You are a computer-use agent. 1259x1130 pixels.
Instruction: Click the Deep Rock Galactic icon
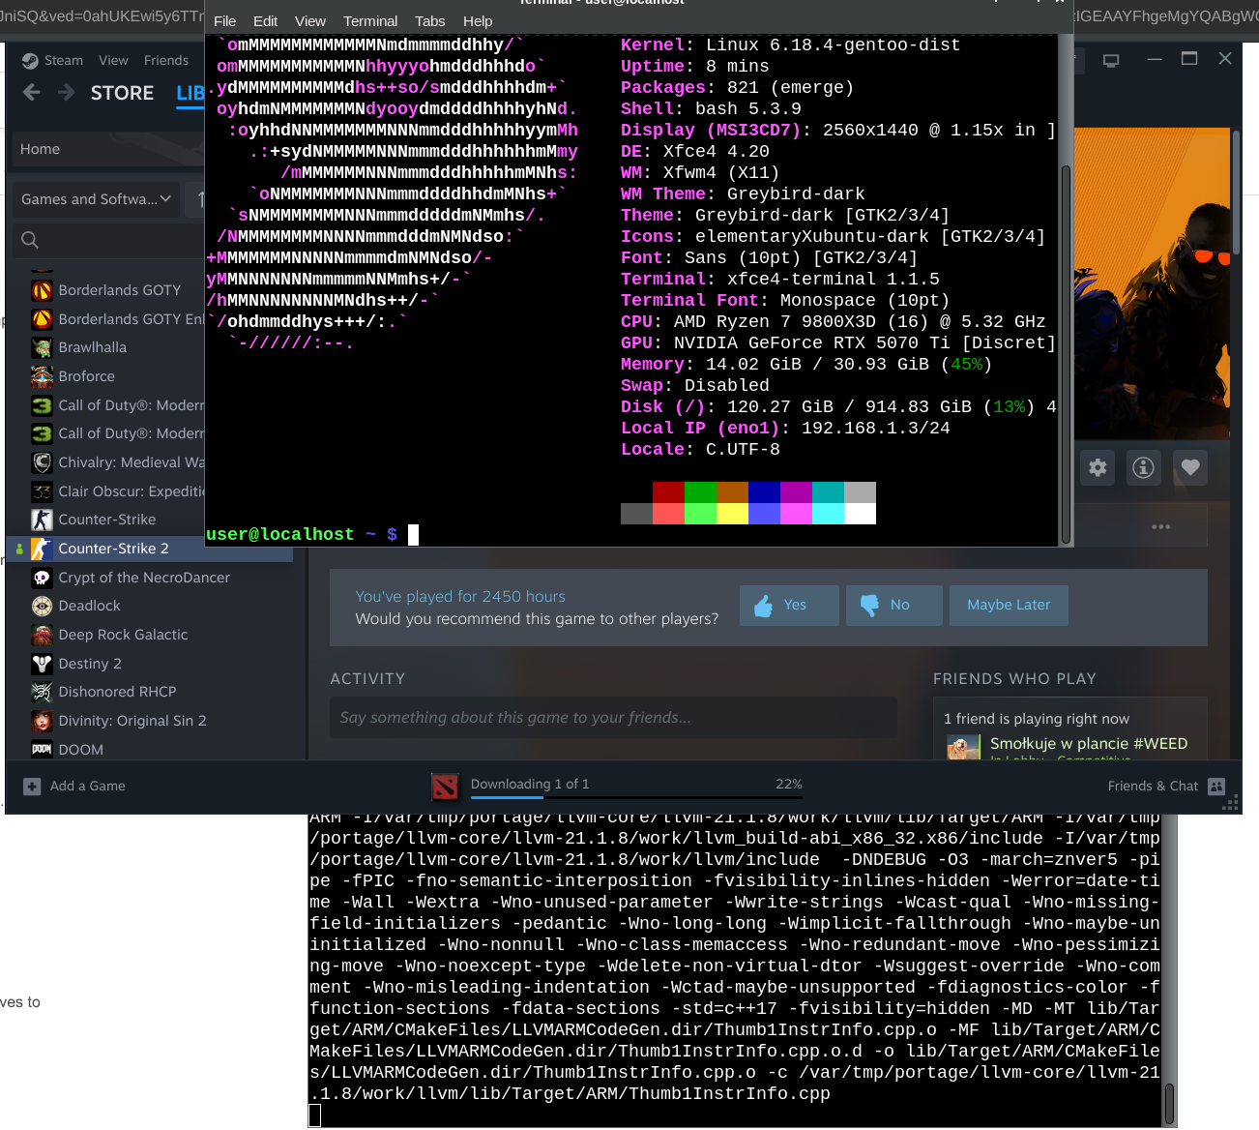pos(42,635)
